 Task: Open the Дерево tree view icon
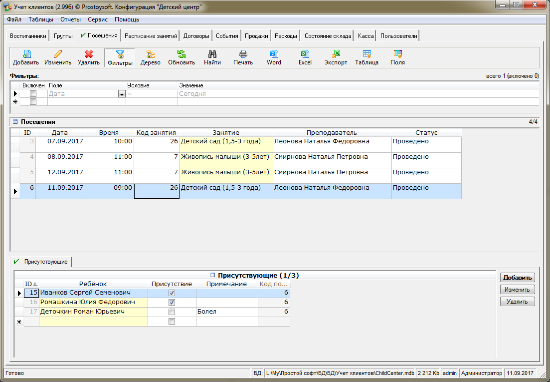[150, 54]
